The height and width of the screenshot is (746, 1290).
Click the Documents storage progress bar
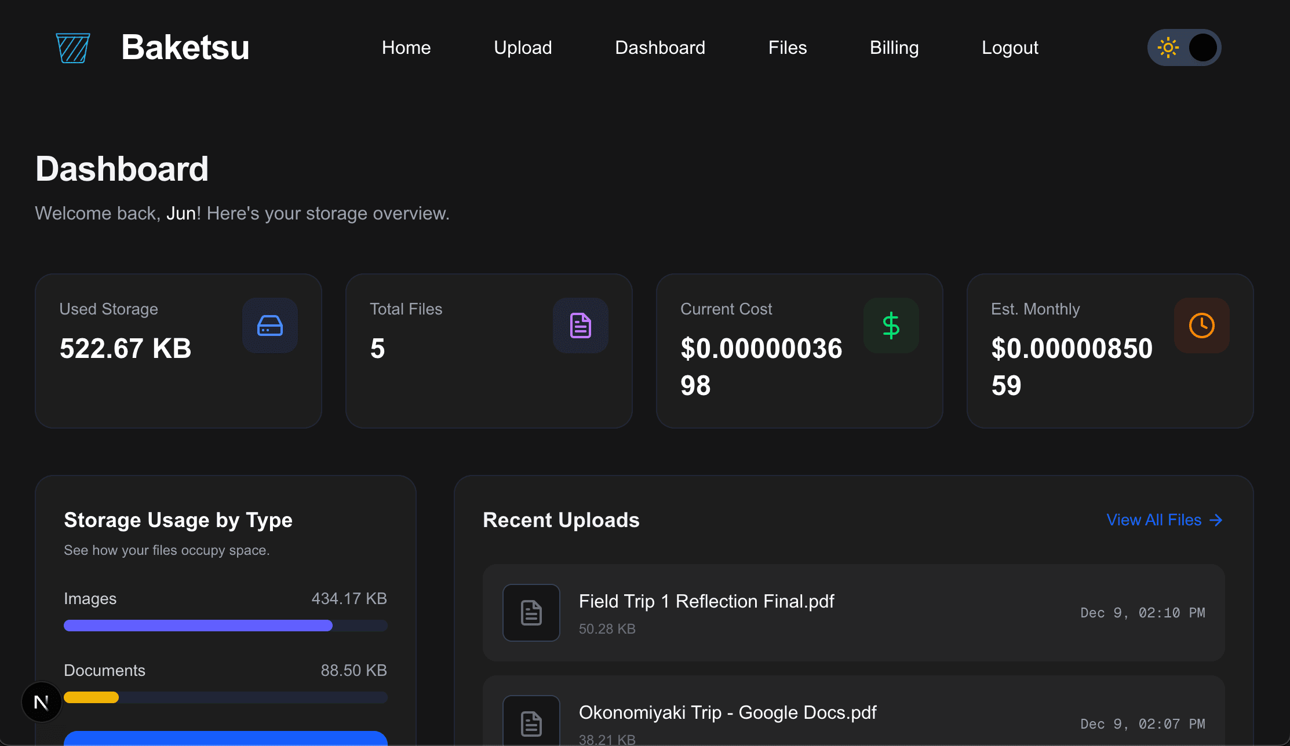pos(225,697)
